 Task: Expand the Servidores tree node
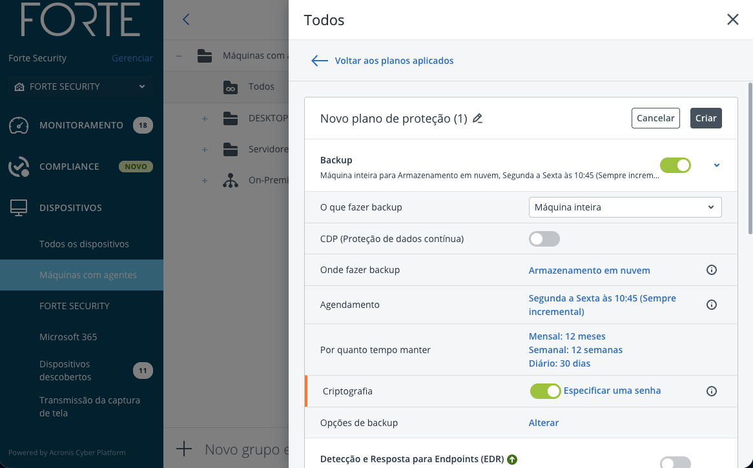coord(205,150)
